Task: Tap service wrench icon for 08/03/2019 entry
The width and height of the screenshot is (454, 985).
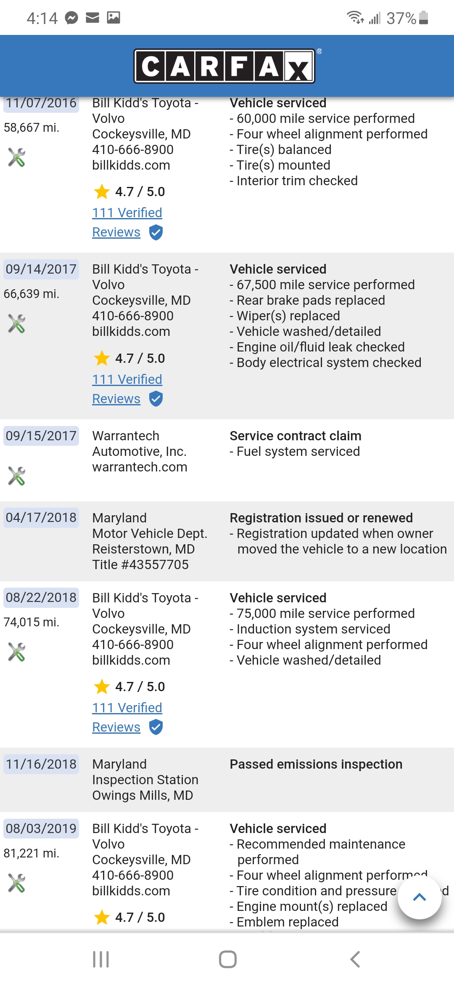Action: [x=17, y=883]
